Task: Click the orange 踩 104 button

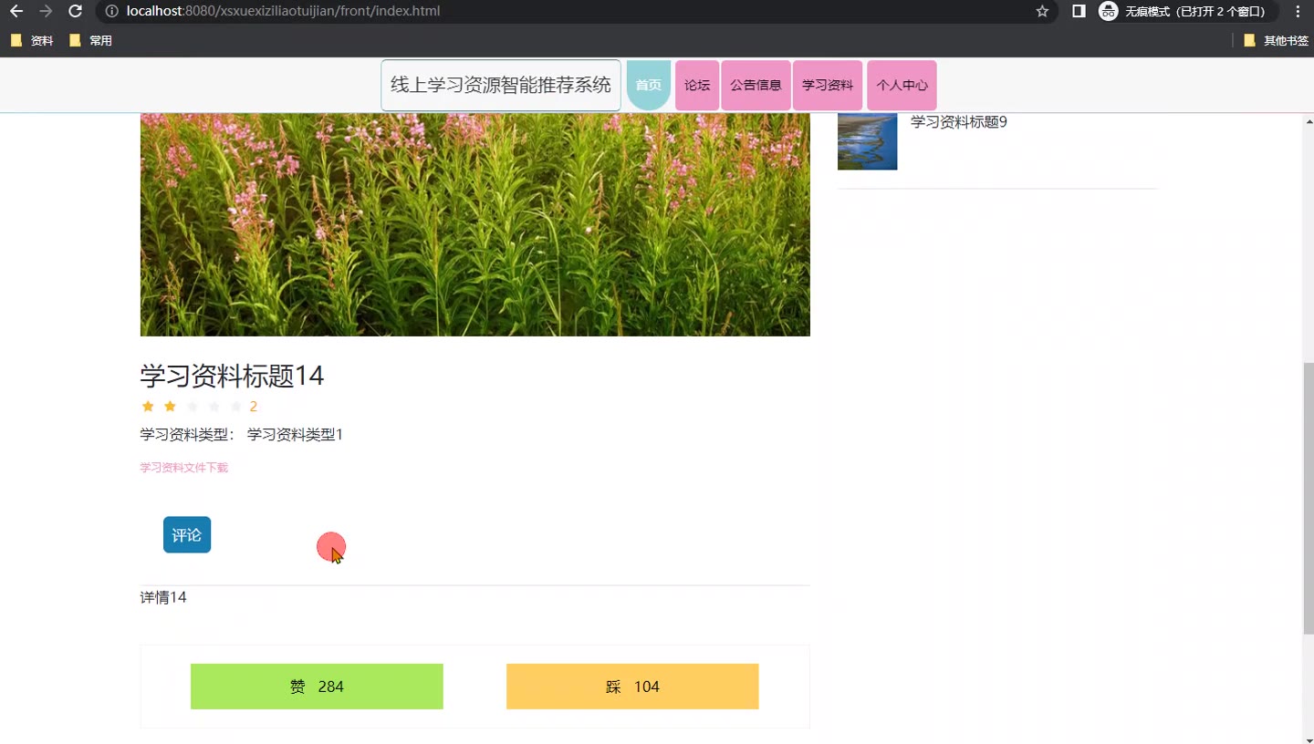Action: 632,687
